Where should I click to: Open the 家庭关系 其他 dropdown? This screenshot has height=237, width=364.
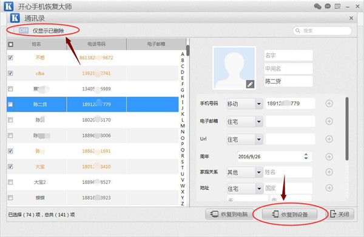tap(244, 172)
